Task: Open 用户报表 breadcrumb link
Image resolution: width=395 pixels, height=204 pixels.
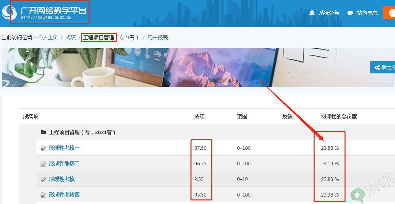Action: click(x=158, y=37)
